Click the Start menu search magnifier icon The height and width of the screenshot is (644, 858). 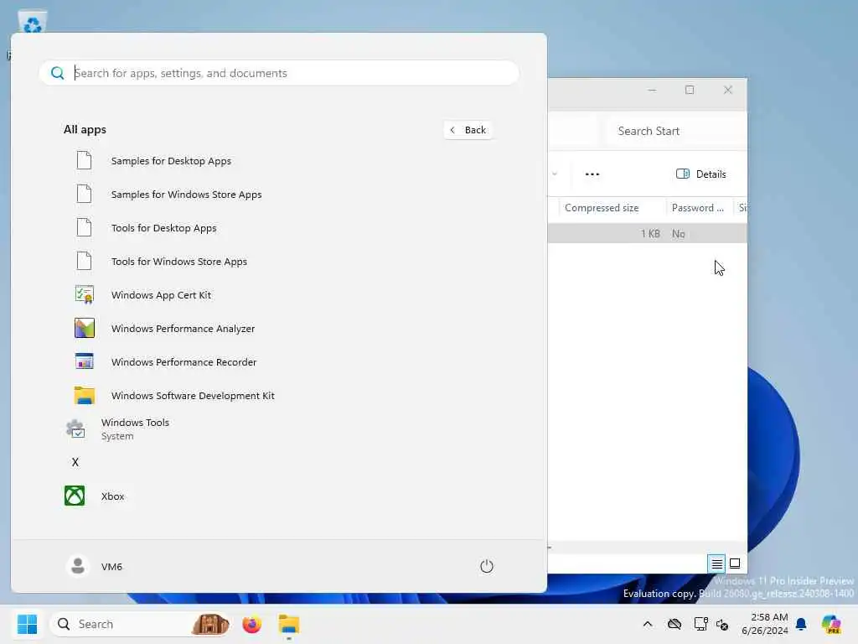click(58, 73)
